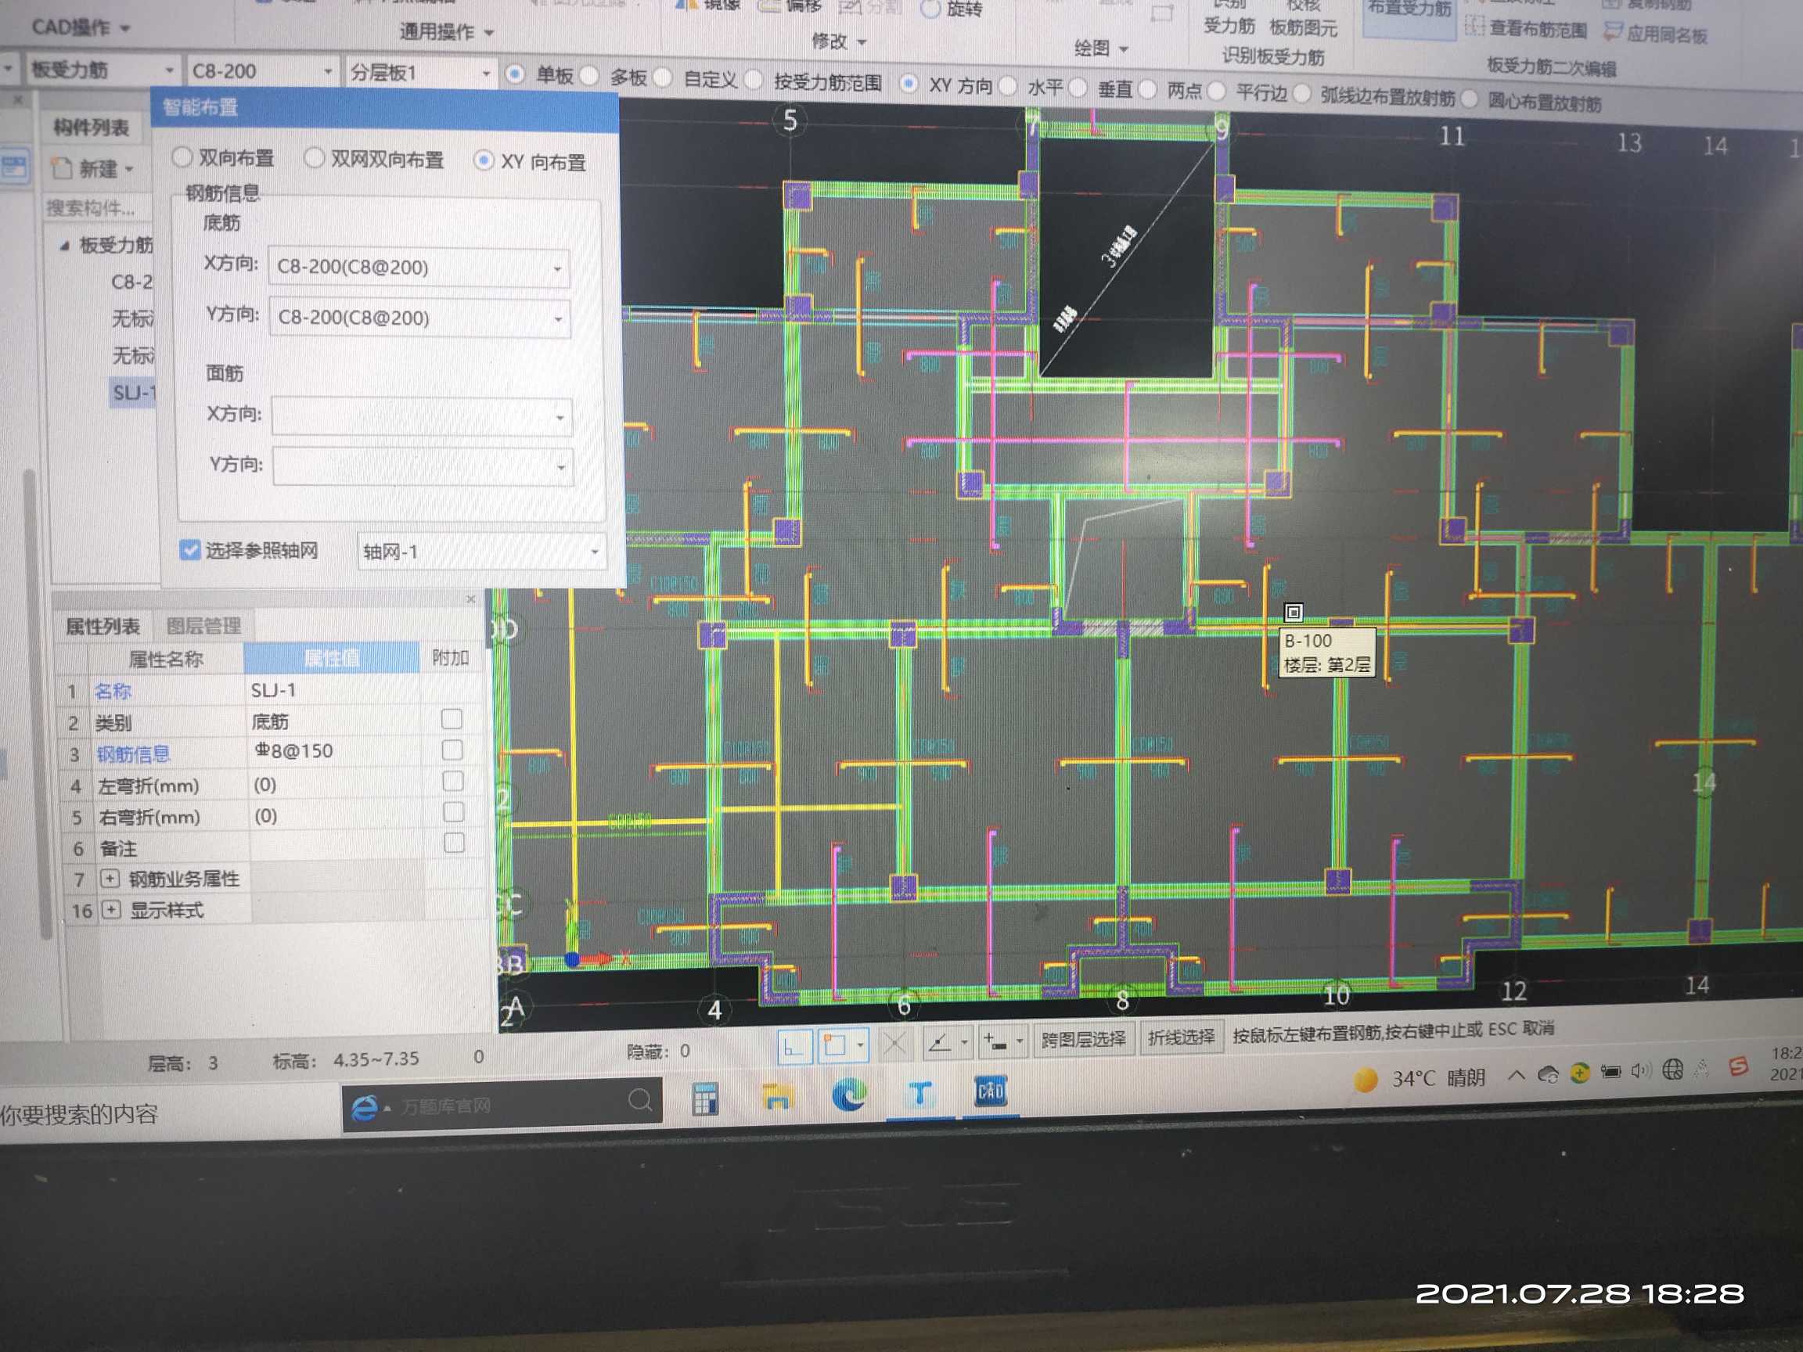Screen dimensions: 1803x1352
Task: Open 修改 menu group
Action: click(838, 41)
